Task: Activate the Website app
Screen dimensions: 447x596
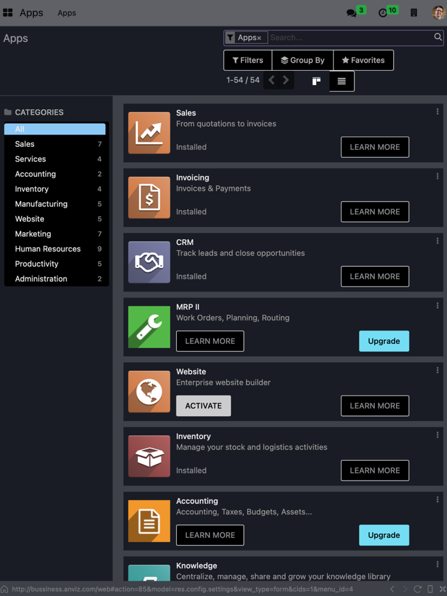Action: coord(204,406)
